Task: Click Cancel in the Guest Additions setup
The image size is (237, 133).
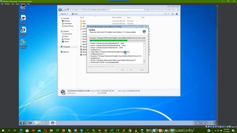Action: tap(142, 70)
